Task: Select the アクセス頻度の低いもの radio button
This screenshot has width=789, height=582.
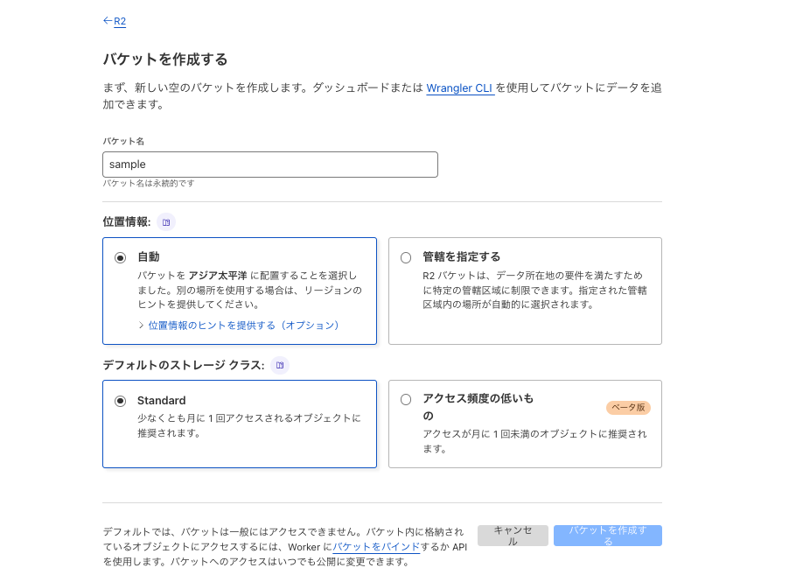Action: (x=406, y=400)
